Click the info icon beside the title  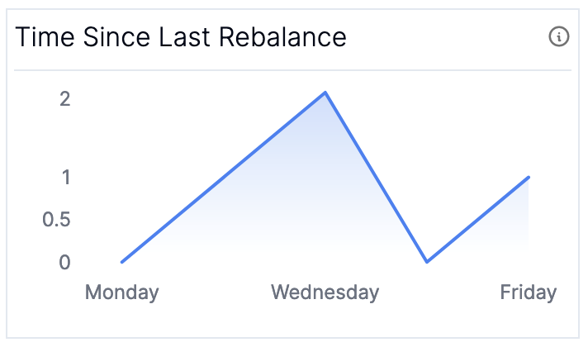(x=559, y=36)
